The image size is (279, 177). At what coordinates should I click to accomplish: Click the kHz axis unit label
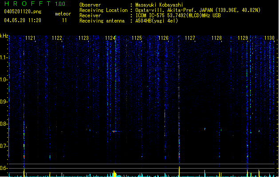coord(4,36)
